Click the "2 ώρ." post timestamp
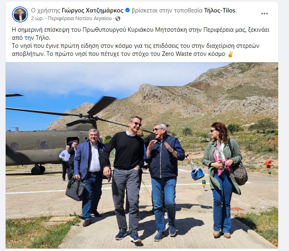Image resolution: width=289 pixels, height=251 pixels. click(x=37, y=18)
